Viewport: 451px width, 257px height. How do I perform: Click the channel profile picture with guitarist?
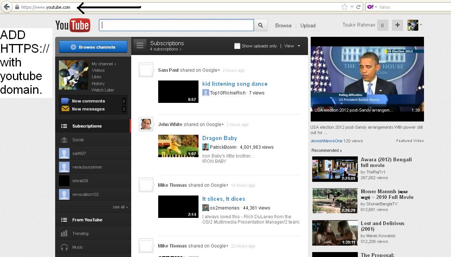pyautogui.click(x=74, y=75)
